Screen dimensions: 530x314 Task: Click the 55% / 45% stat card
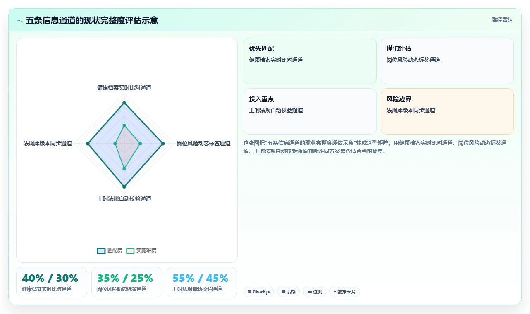[x=202, y=282]
